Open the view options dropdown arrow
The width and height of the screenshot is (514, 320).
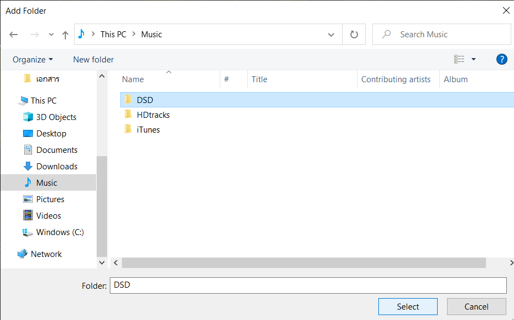pyautogui.click(x=474, y=59)
